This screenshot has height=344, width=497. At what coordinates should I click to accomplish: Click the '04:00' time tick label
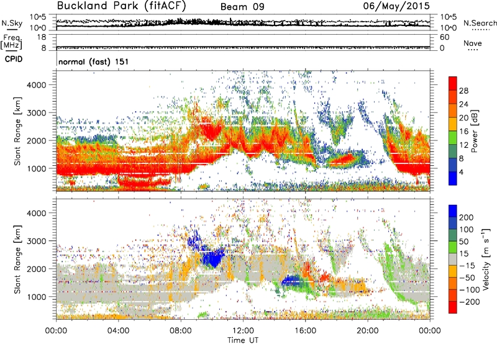pos(118,331)
